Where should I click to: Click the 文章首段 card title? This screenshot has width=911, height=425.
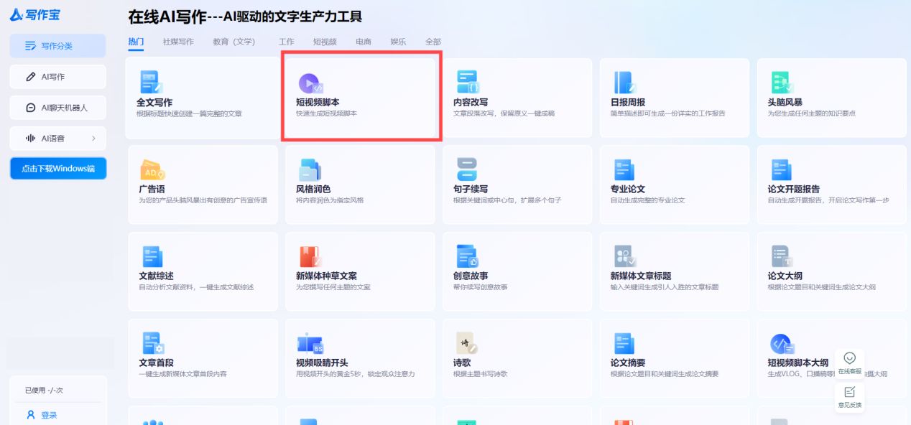[156, 363]
